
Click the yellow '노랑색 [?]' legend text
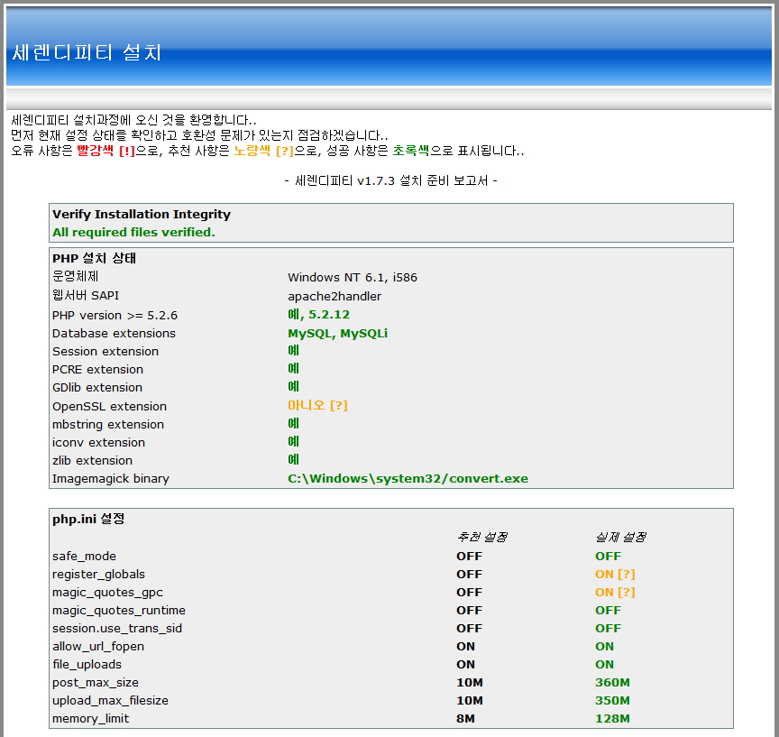[x=264, y=151]
